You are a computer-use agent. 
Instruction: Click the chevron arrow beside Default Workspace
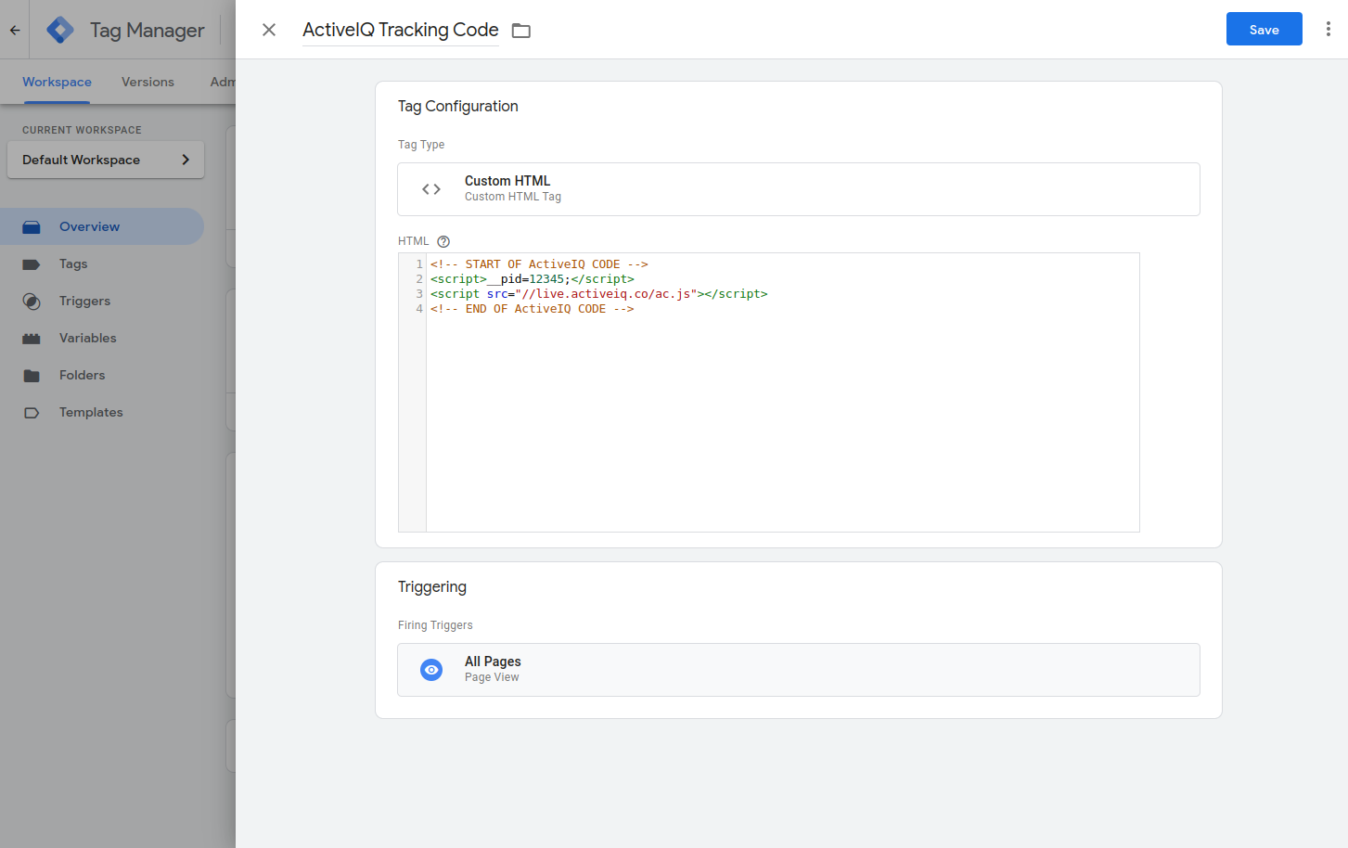tap(186, 160)
